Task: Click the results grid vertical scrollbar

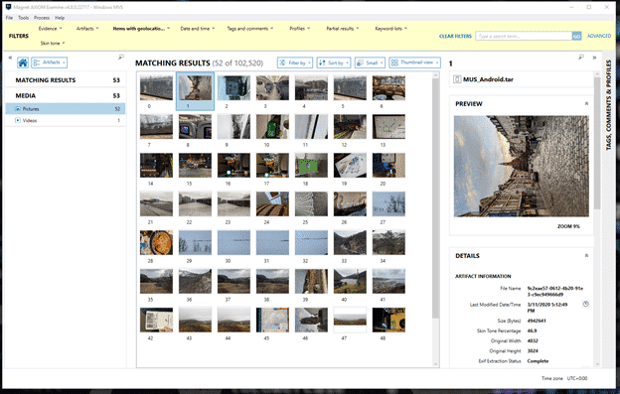Action: (436, 198)
